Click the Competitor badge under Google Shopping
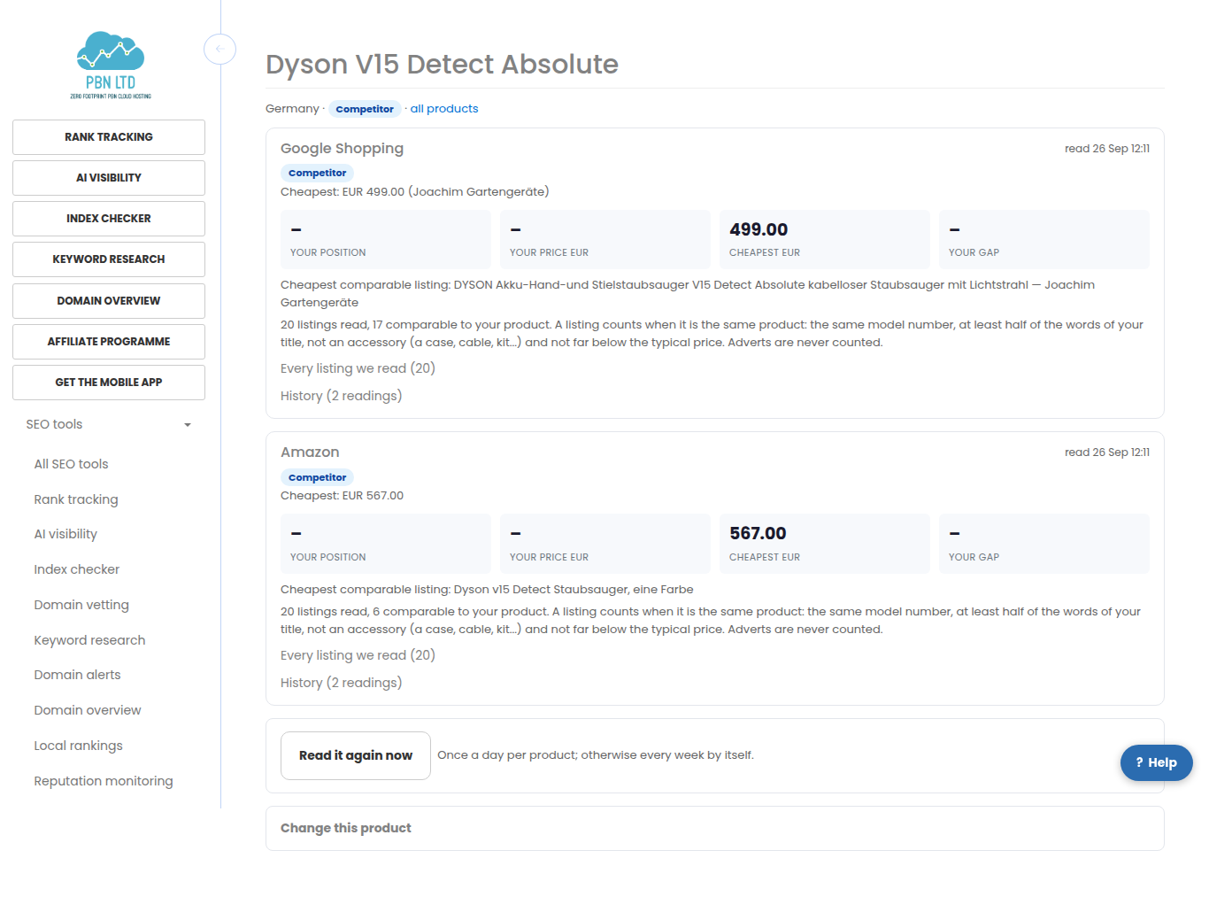The image size is (1209, 897). (x=317, y=174)
